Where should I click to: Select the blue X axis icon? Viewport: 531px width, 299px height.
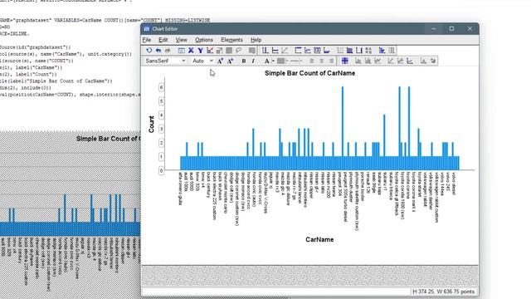(x=191, y=51)
